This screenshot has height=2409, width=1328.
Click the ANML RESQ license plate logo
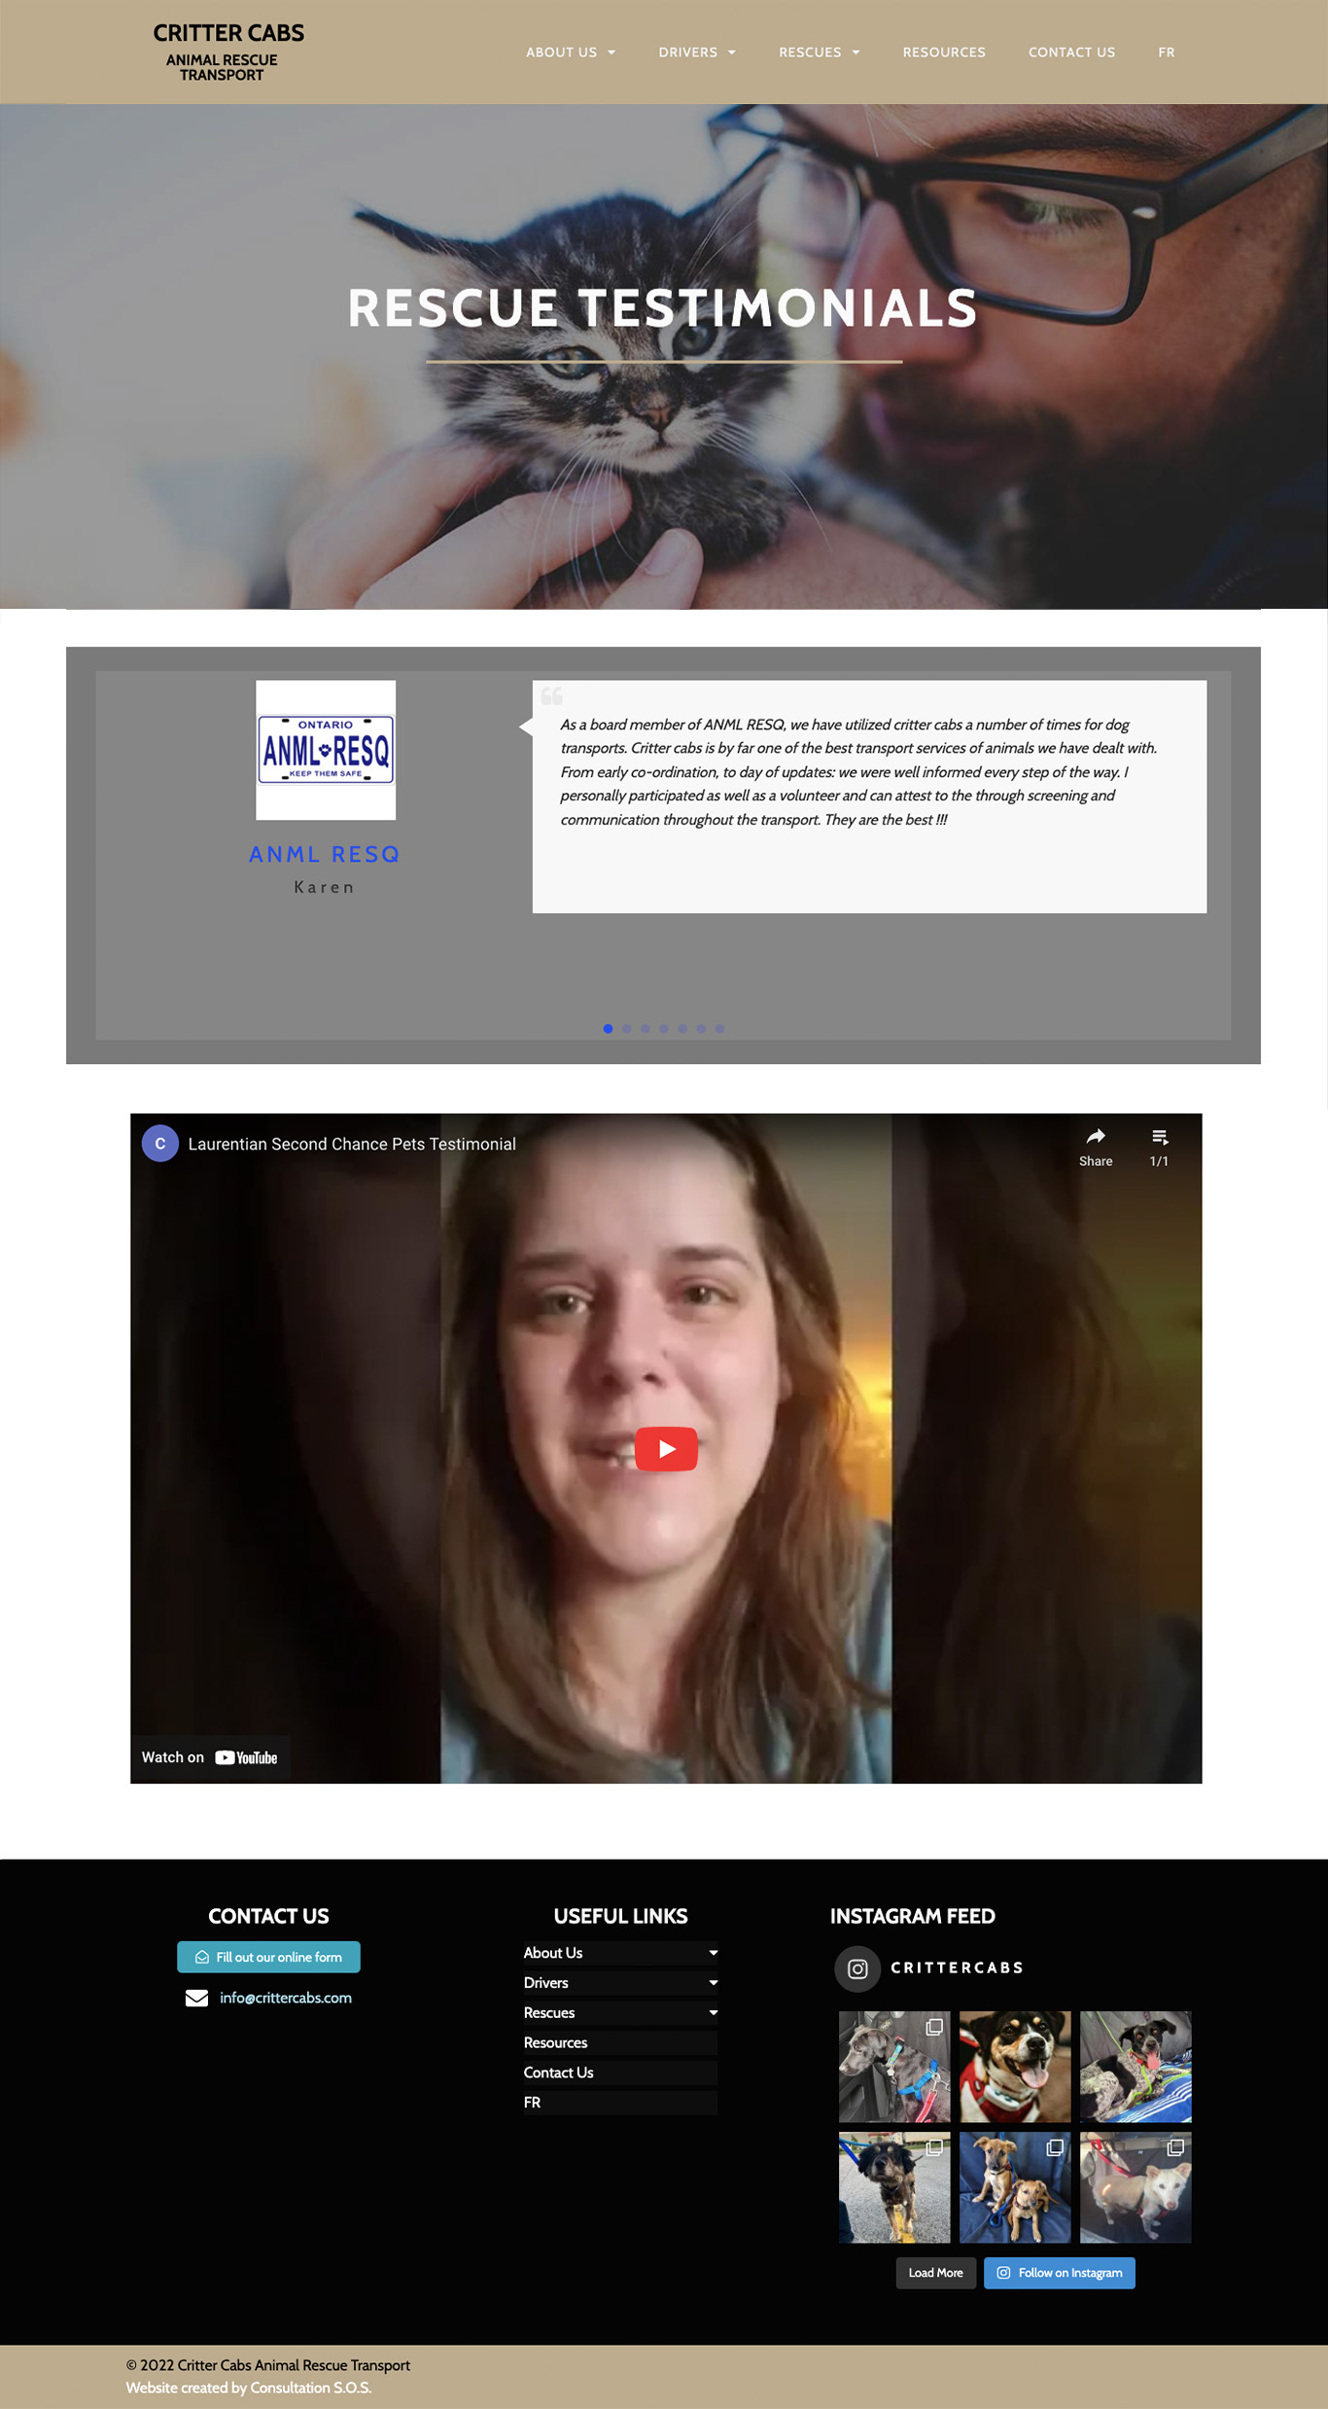(x=326, y=750)
